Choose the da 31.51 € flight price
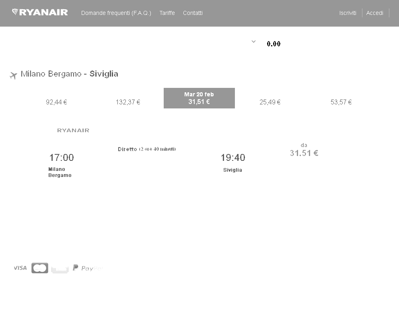Screen dimensions: 399x316 (x=304, y=150)
